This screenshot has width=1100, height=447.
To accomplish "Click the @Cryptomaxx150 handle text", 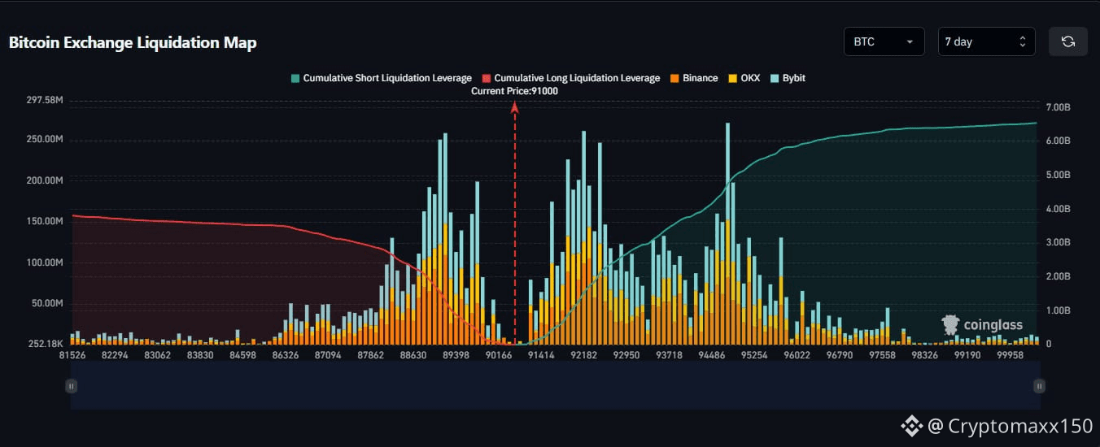I will pos(1012,425).
